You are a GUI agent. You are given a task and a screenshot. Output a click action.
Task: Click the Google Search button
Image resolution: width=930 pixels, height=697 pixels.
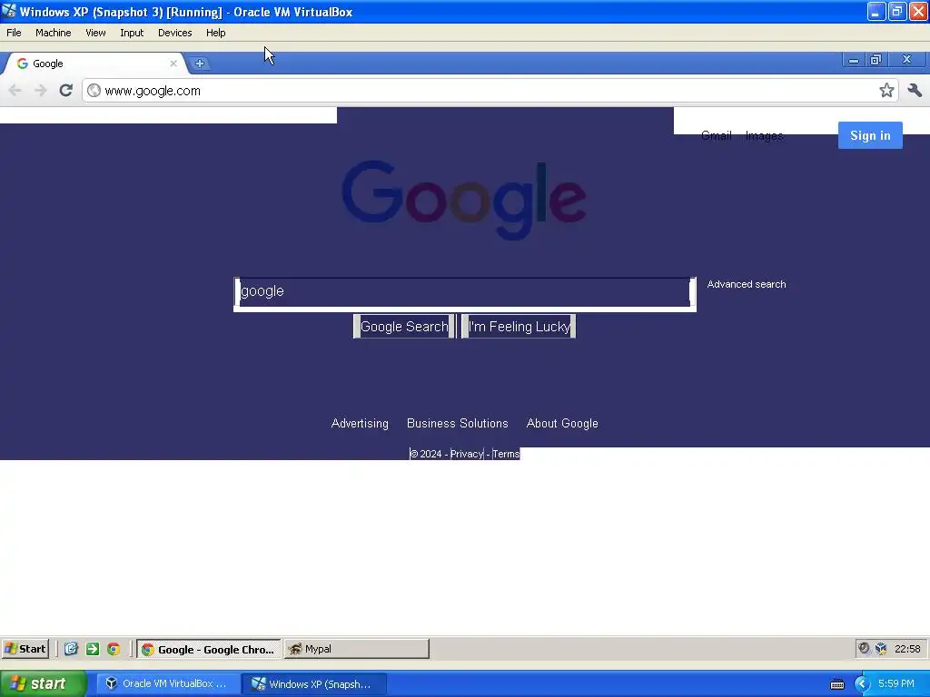point(404,327)
